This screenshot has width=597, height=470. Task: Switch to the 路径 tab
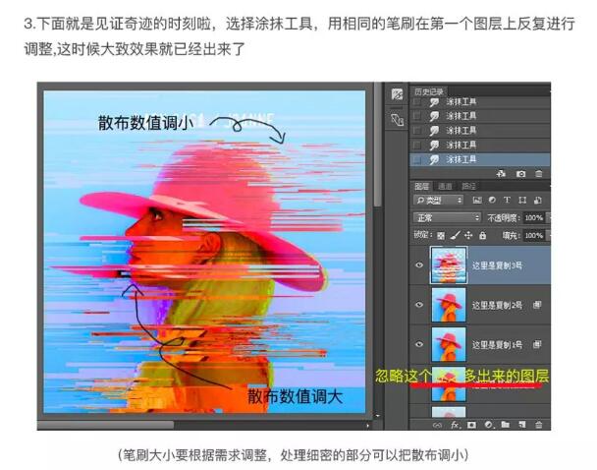468,186
